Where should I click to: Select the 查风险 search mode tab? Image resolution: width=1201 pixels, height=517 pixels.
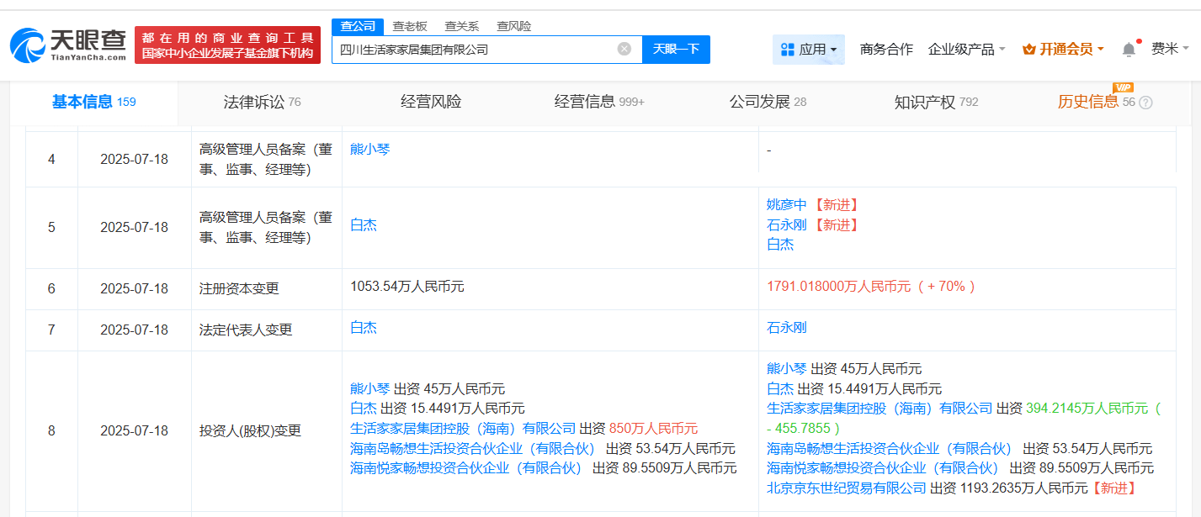[512, 26]
